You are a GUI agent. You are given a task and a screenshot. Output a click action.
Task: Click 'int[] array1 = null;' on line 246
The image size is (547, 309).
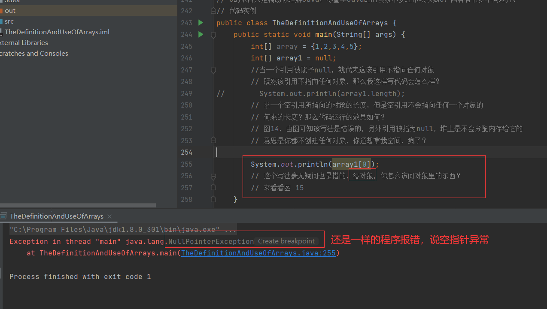[294, 58]
